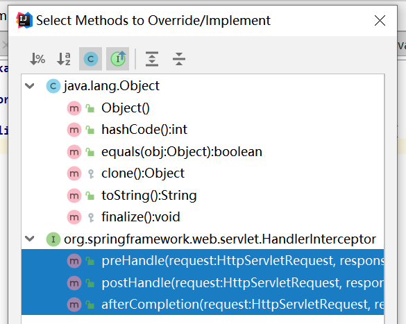Collapse the HandlerInterceptor node
Viewport: 406px width, 324px height.
pyautogui.click(x=30, y=239)
